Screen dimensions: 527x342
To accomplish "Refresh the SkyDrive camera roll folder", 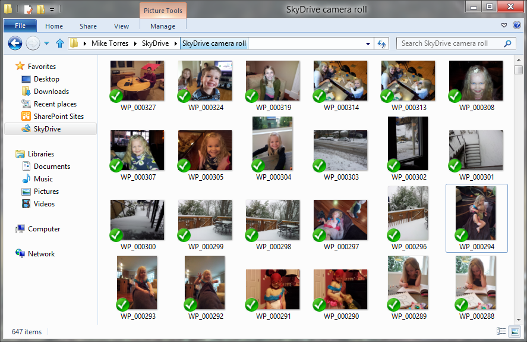I will coord(382,43).
